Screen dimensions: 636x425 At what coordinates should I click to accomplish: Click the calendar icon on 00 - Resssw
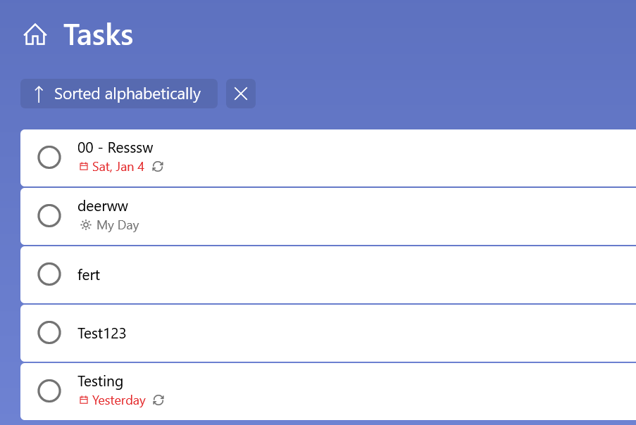click(x=84, y=167)
